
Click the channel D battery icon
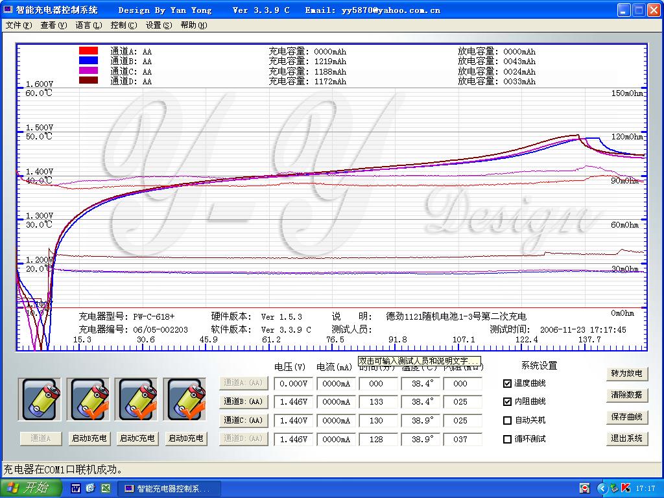click(184, 399)
